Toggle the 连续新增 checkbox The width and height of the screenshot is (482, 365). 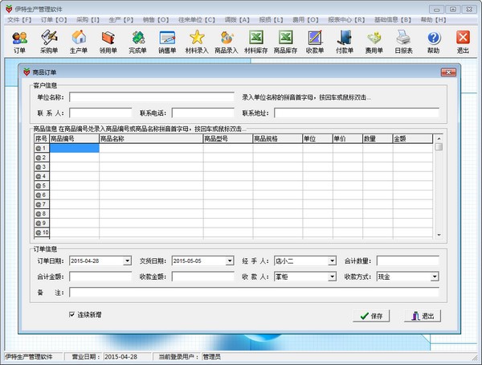click(72, 314)
